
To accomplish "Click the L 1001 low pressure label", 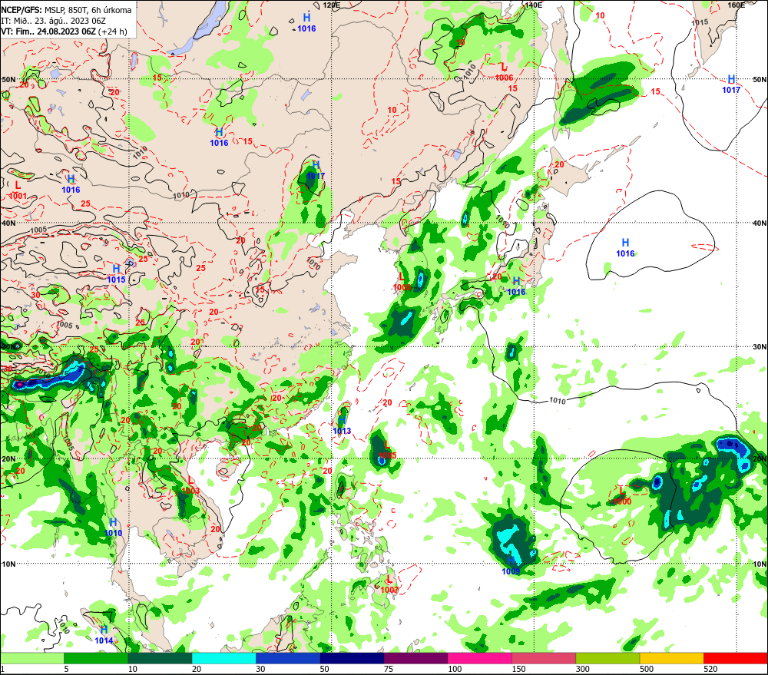I will [x=18, y=190].
